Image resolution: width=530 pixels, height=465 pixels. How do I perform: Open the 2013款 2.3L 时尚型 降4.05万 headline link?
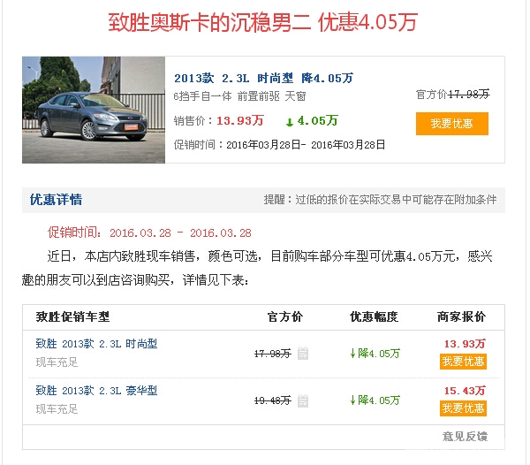pos(263,78)
